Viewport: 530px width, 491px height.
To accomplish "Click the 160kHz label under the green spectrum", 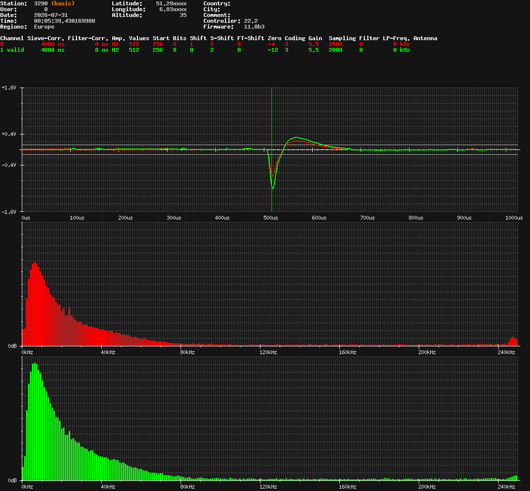I will [348, 487].
